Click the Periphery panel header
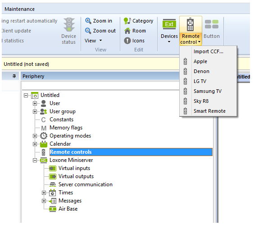 pos(100,76)
